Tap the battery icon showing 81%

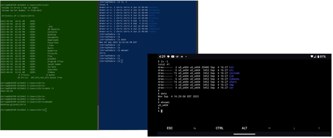coord(318,57)
